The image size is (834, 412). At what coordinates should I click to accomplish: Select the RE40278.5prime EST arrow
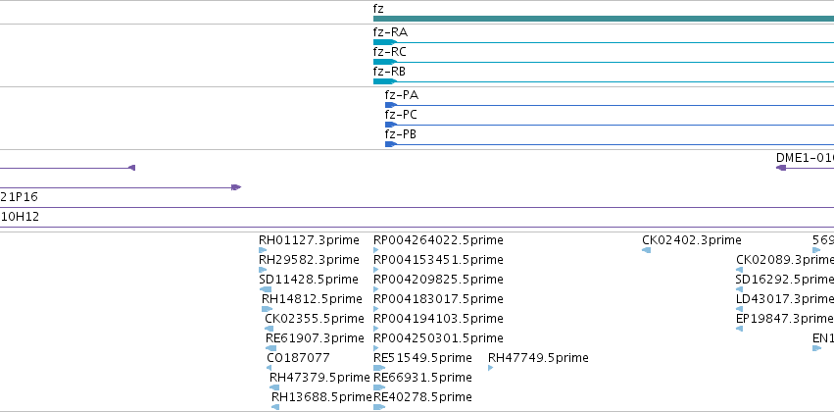(x=379, y=407)
